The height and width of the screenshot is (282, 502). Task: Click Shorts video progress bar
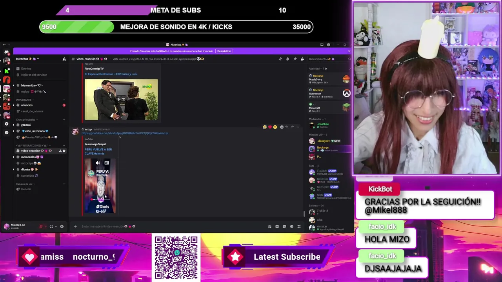[100, 199]
